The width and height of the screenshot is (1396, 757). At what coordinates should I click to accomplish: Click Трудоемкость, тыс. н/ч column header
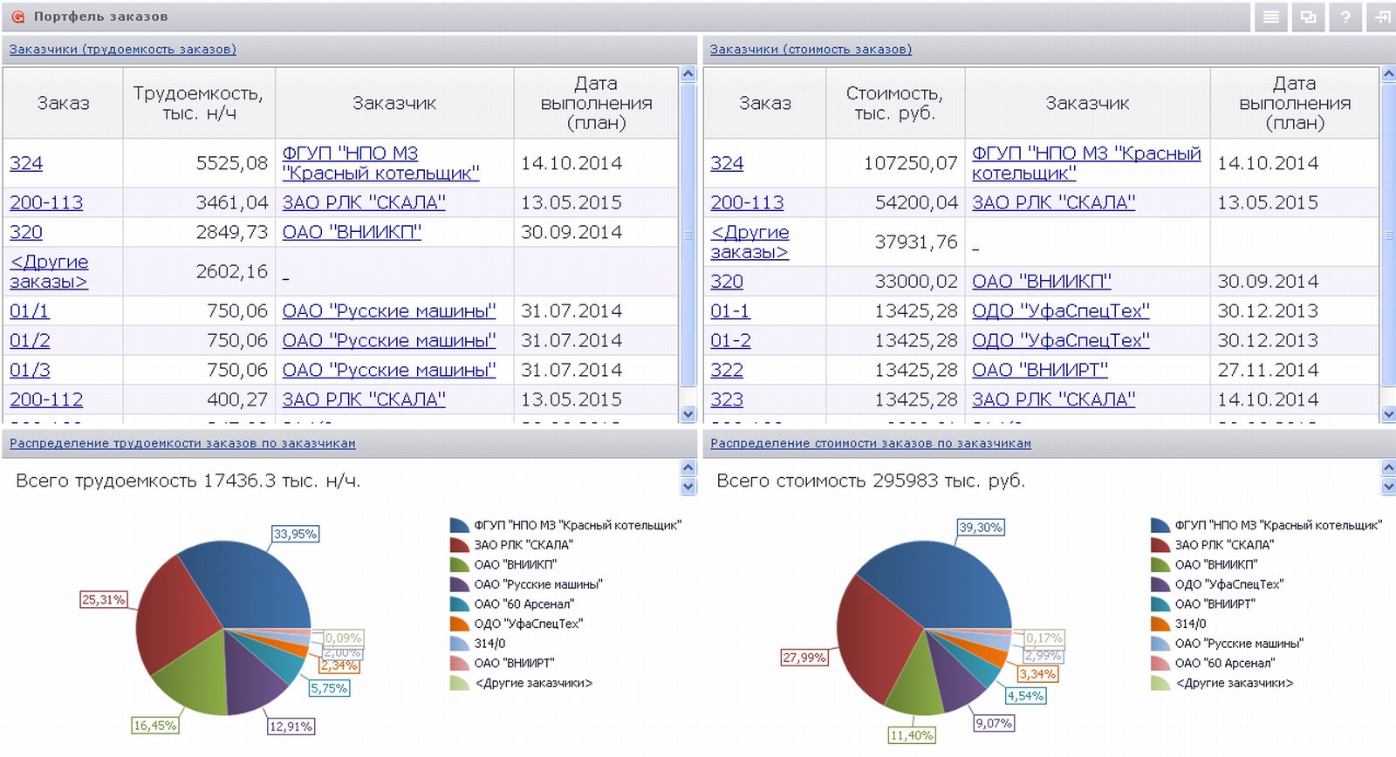pyautogui.click(x=199, y=103)
